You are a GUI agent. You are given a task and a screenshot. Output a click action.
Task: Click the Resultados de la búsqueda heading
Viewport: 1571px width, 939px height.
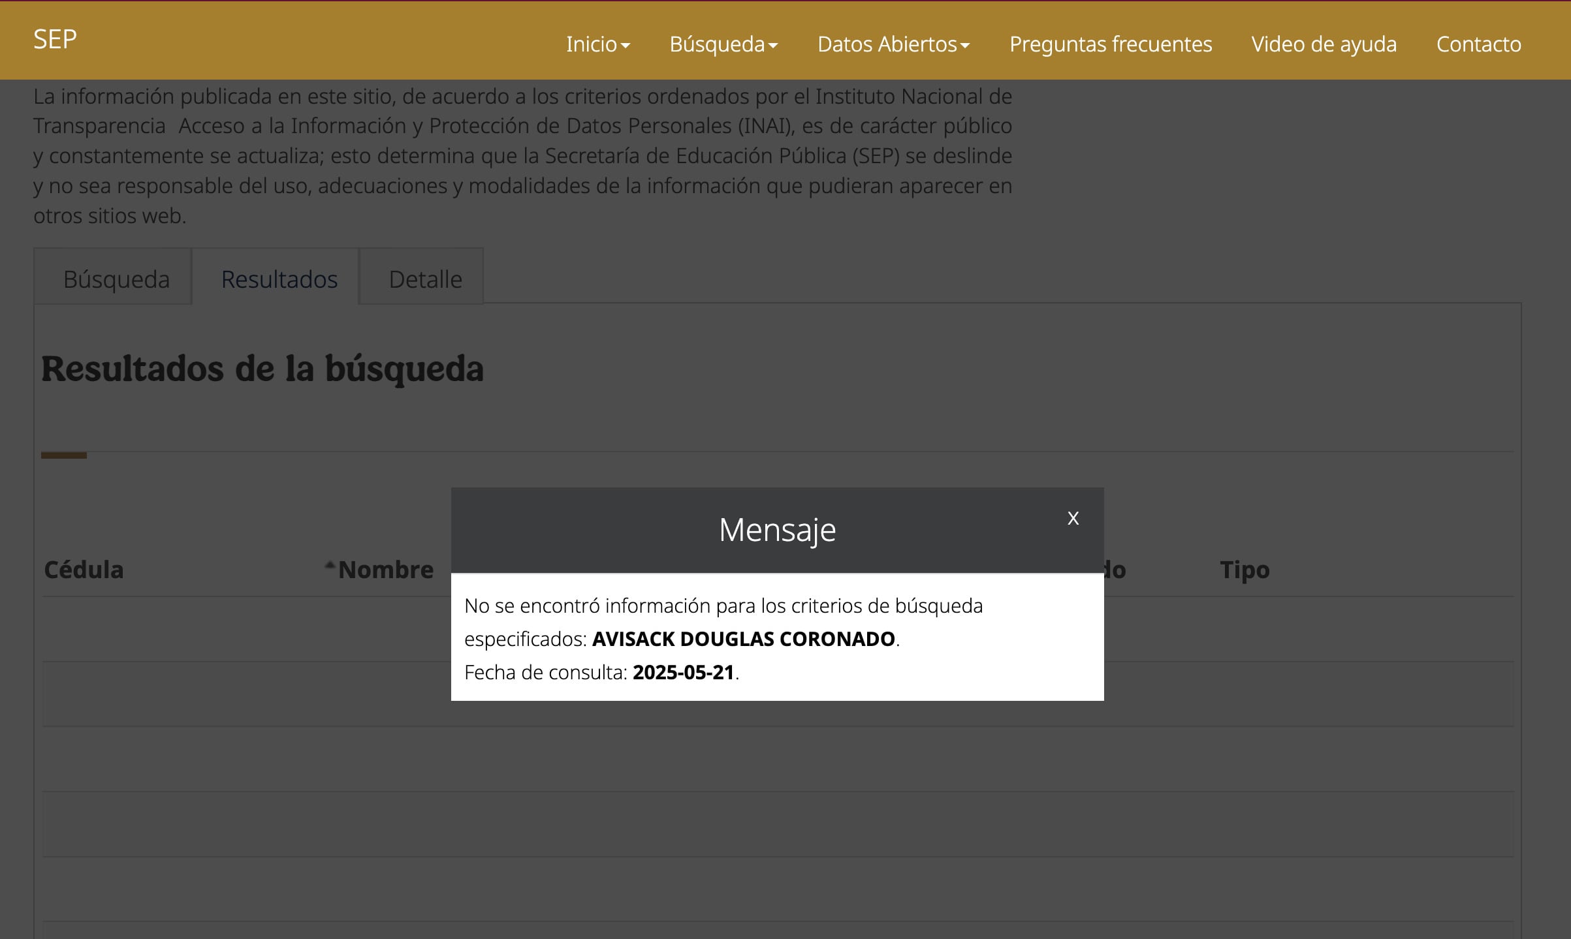pyautogui.click(x=262, y=369)
